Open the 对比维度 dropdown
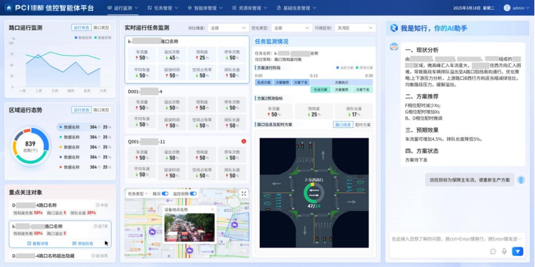This screenshot has width=535, height=267. [x=226, y=28]
